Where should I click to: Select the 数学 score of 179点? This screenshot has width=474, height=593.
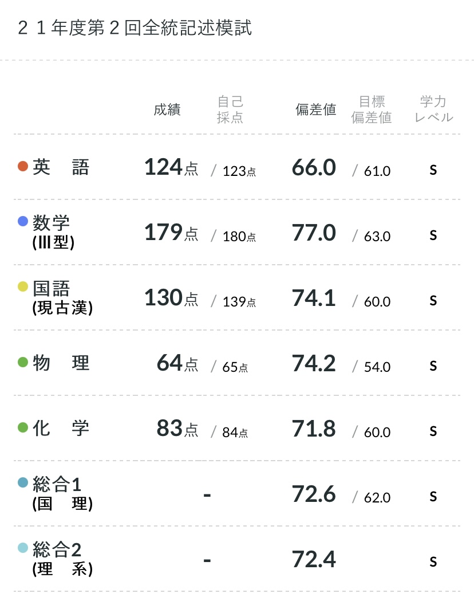point(171,233)
